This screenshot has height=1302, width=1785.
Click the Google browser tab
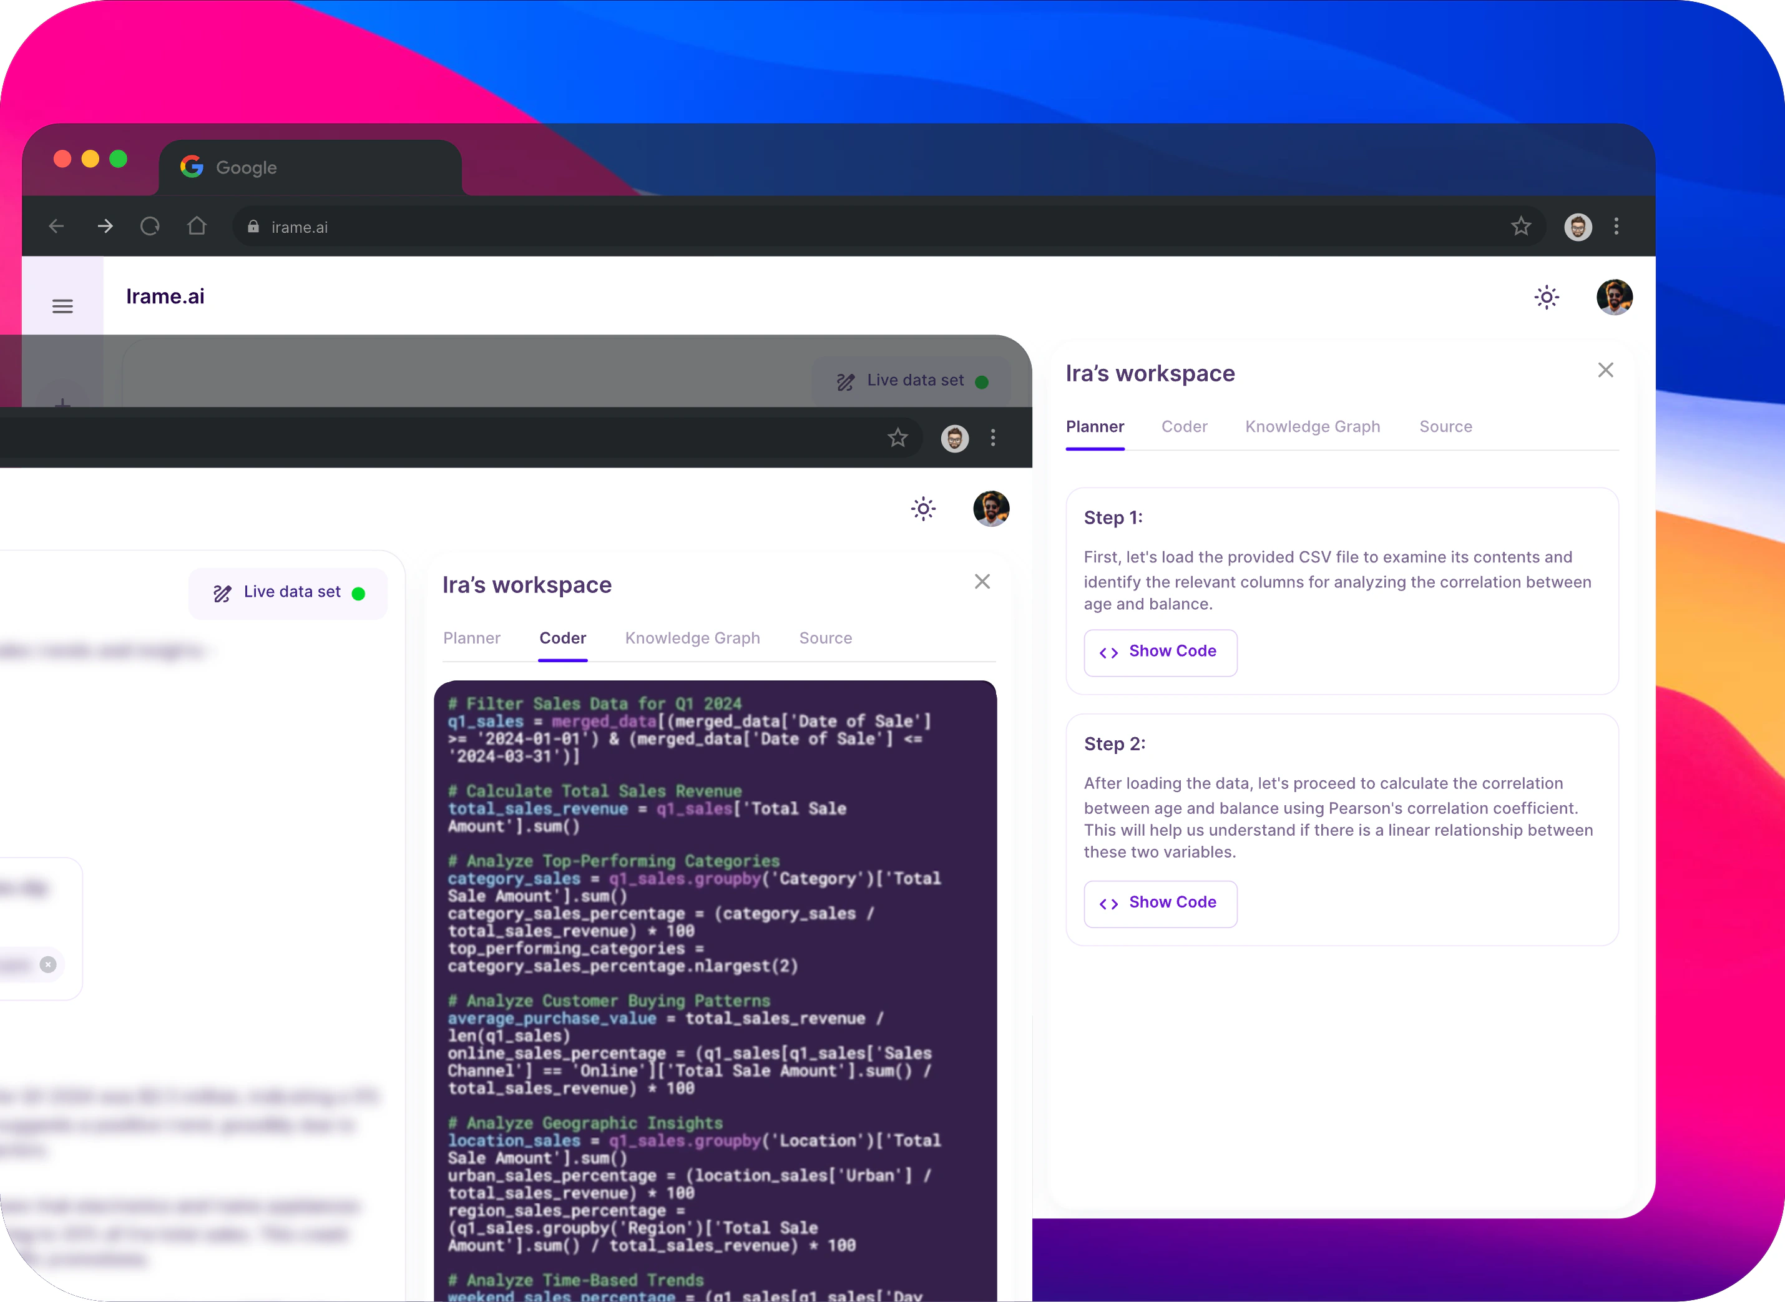pyautogui.click(x=311, y=168)
